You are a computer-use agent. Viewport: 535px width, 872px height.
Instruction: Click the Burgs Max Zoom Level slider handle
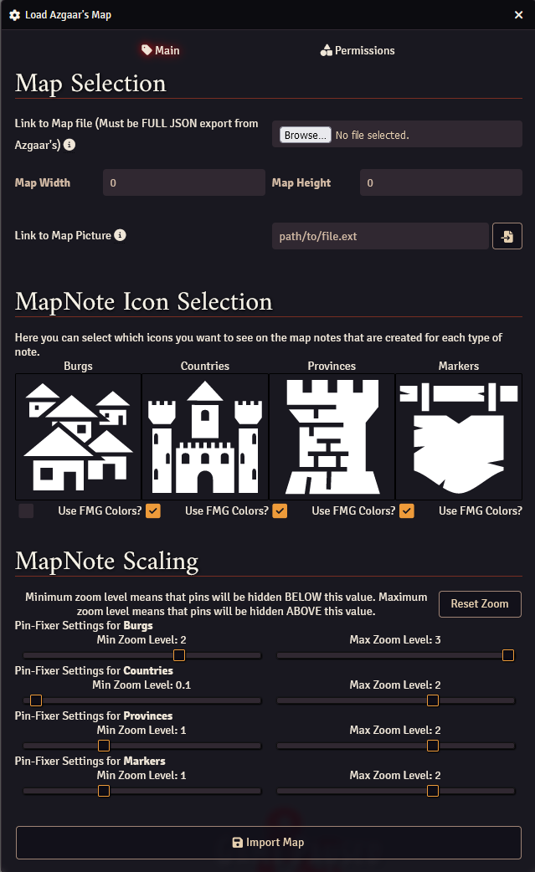[508, 655]
